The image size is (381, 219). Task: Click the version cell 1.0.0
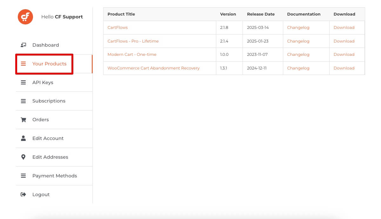224,55
